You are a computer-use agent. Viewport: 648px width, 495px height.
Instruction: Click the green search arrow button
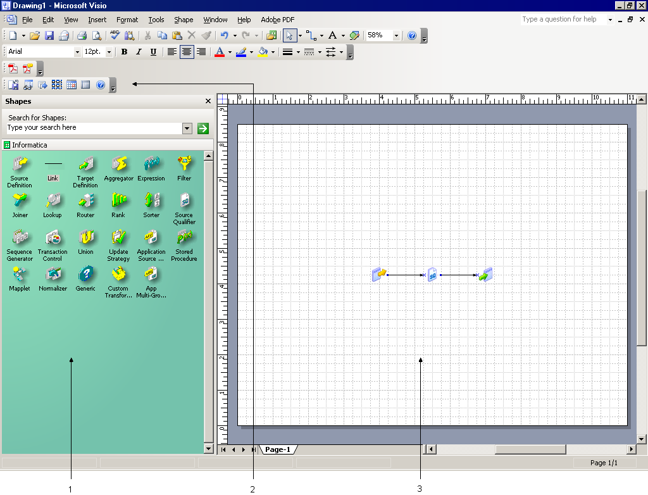point(202,128)
